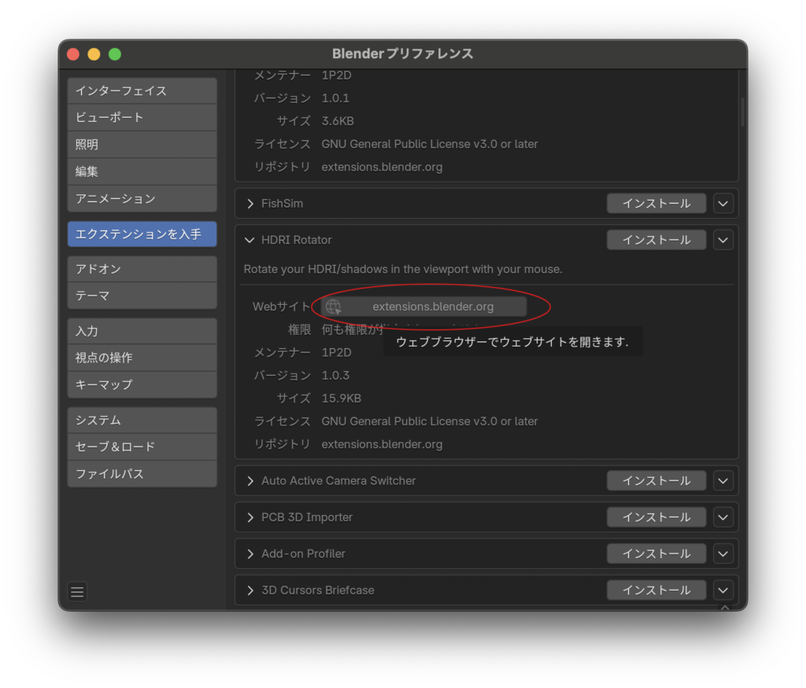Switch to the アニメーション tab
Image resolution: width=806 pixels, height=688 pixels.
coord(142,199)
